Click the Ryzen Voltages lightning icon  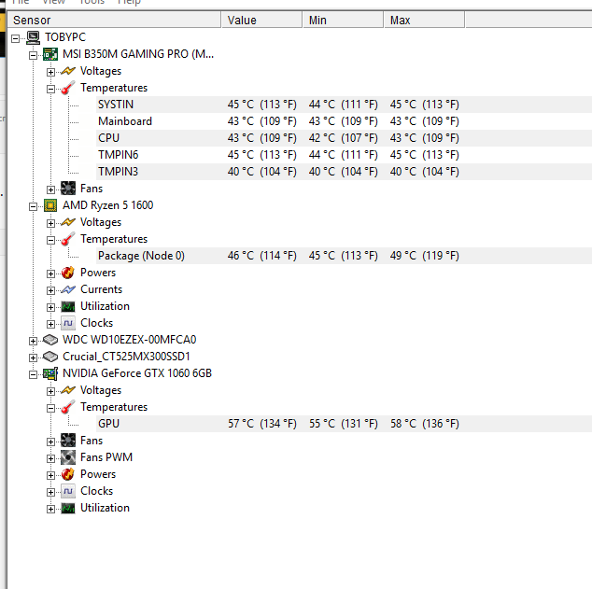[x=68, y=222]
